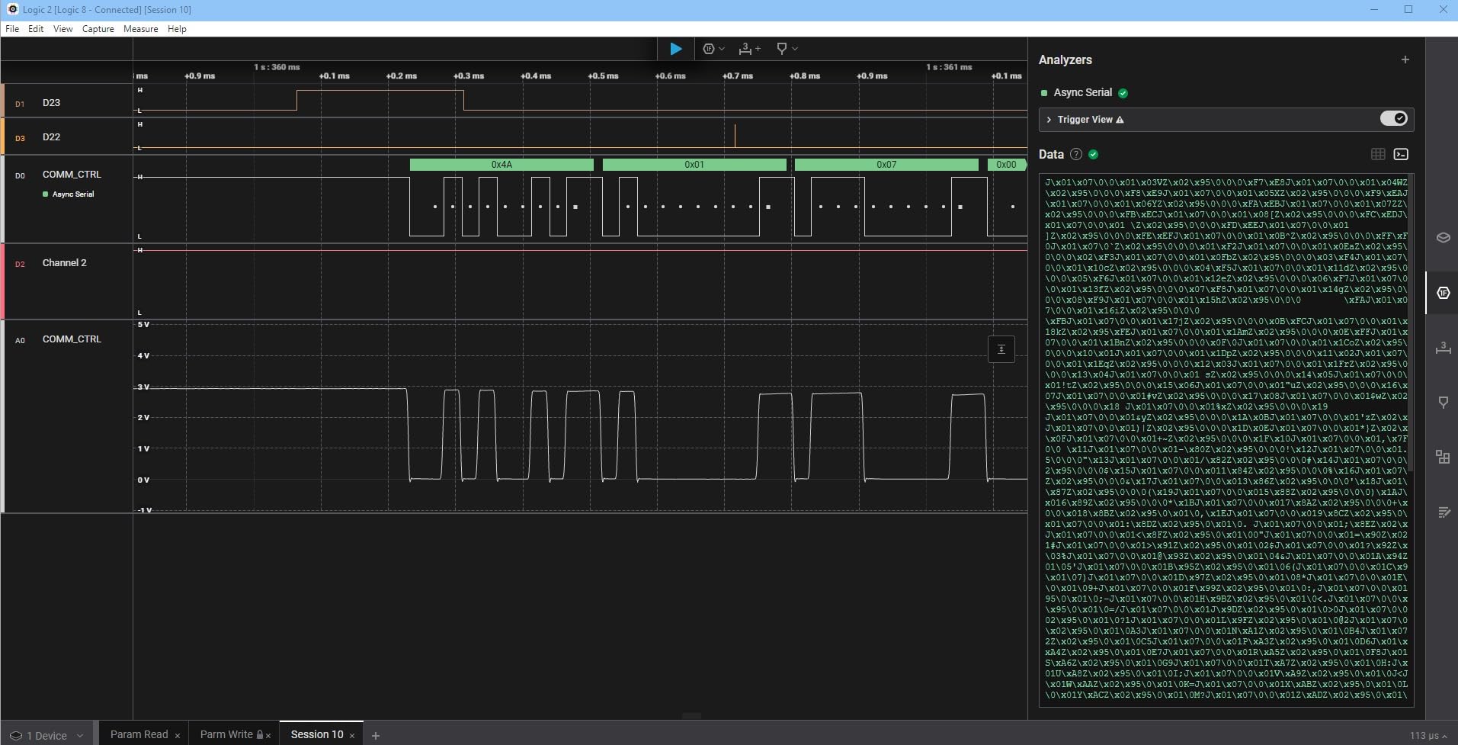Open the Data panel terminal view
The height and width of the screenshot is (745, 1458).
pos(1402,154)
